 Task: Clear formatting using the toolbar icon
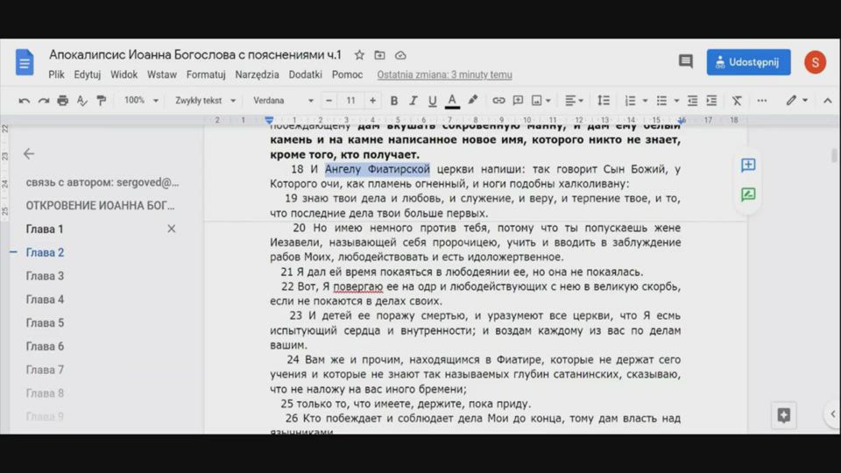click(737, 101)
